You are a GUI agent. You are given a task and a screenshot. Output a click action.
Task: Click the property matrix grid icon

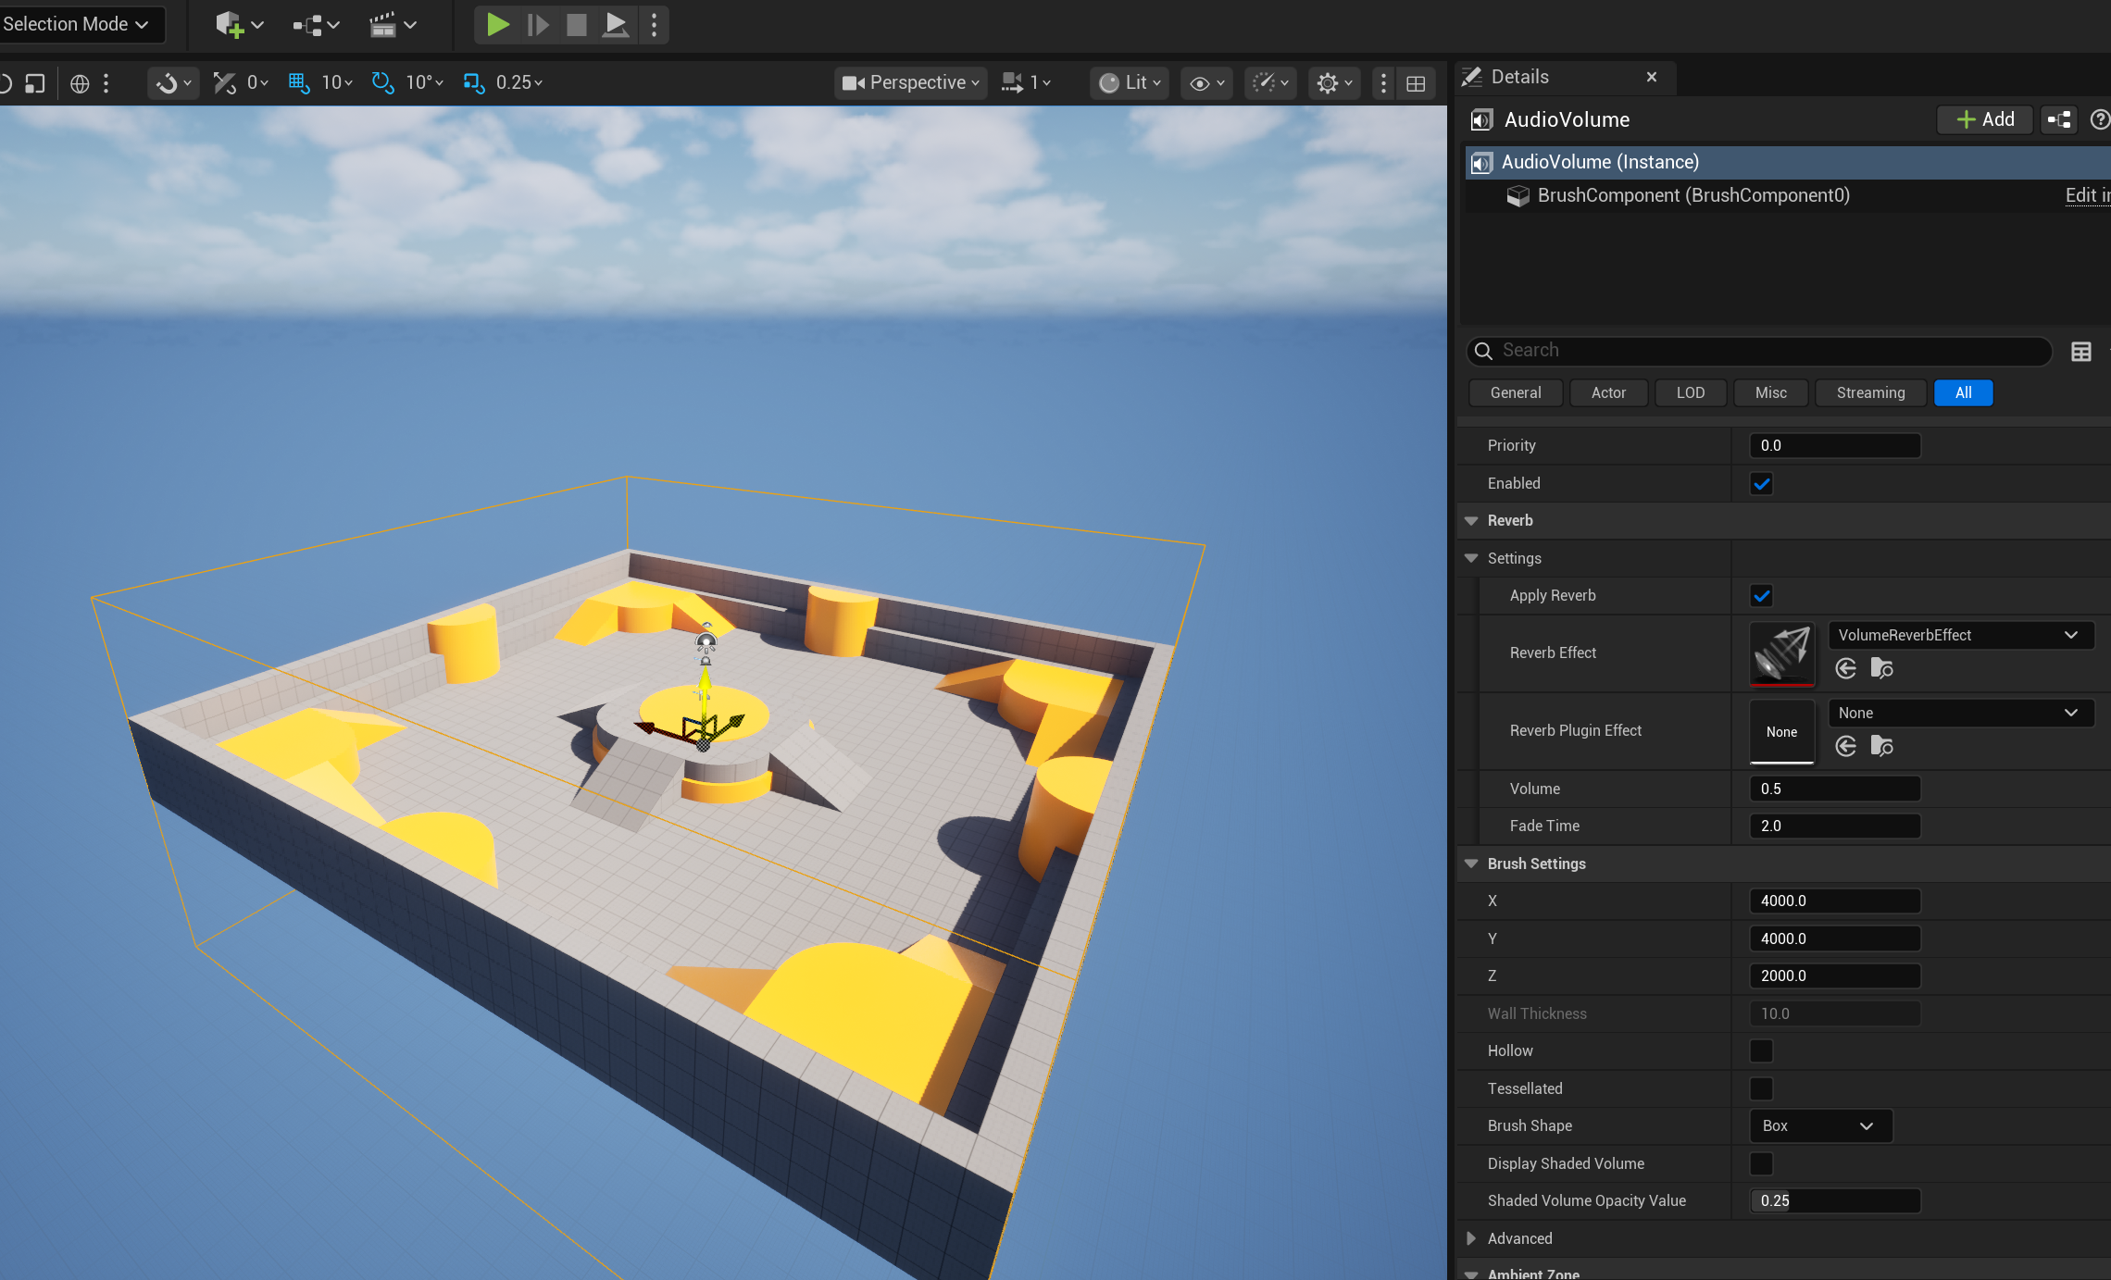click(x=2080, y=352)
